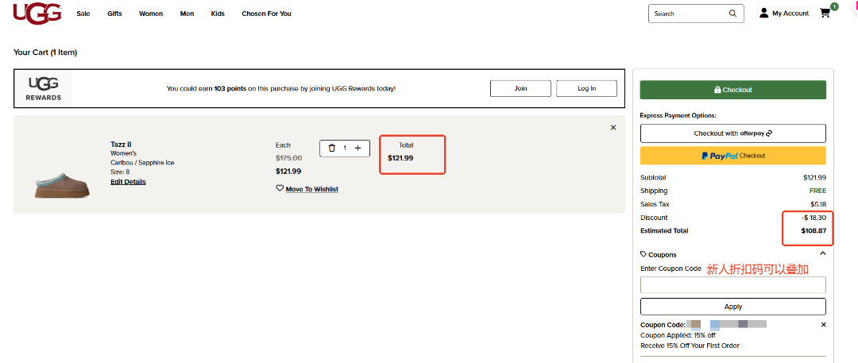Viewport: 858px width, 363px height.
Task: Click Checkout with Afterpay button
Action: (x=732, y=133)
